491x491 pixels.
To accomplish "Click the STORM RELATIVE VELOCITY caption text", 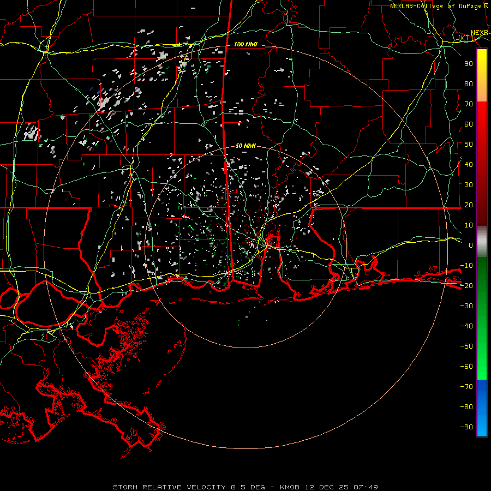I will (x=169, y=487).
